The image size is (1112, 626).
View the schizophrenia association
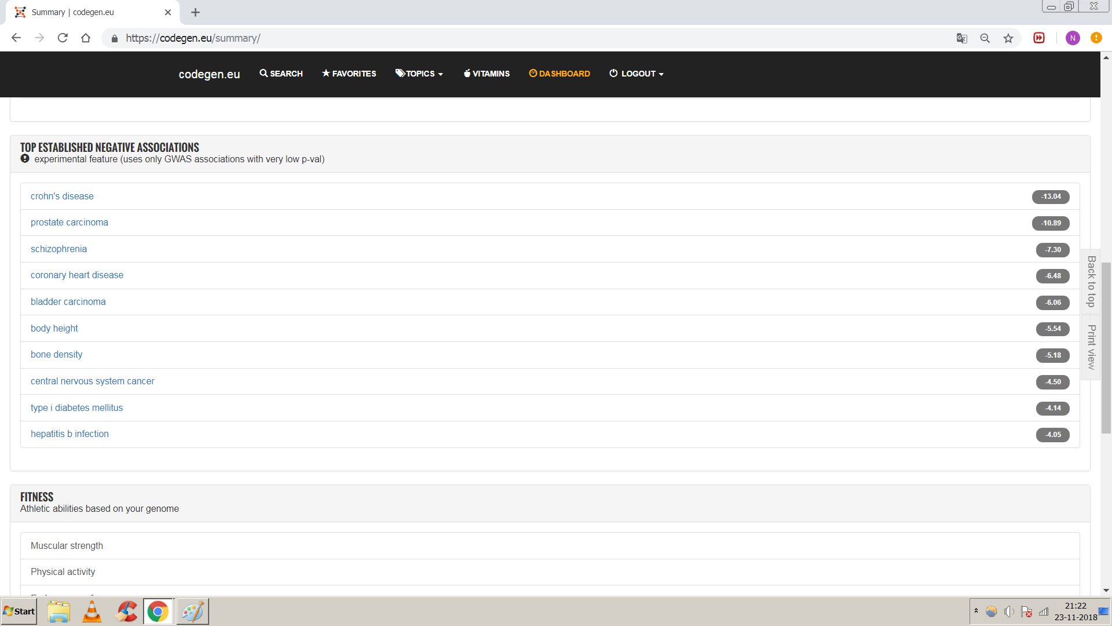[58, 249]
